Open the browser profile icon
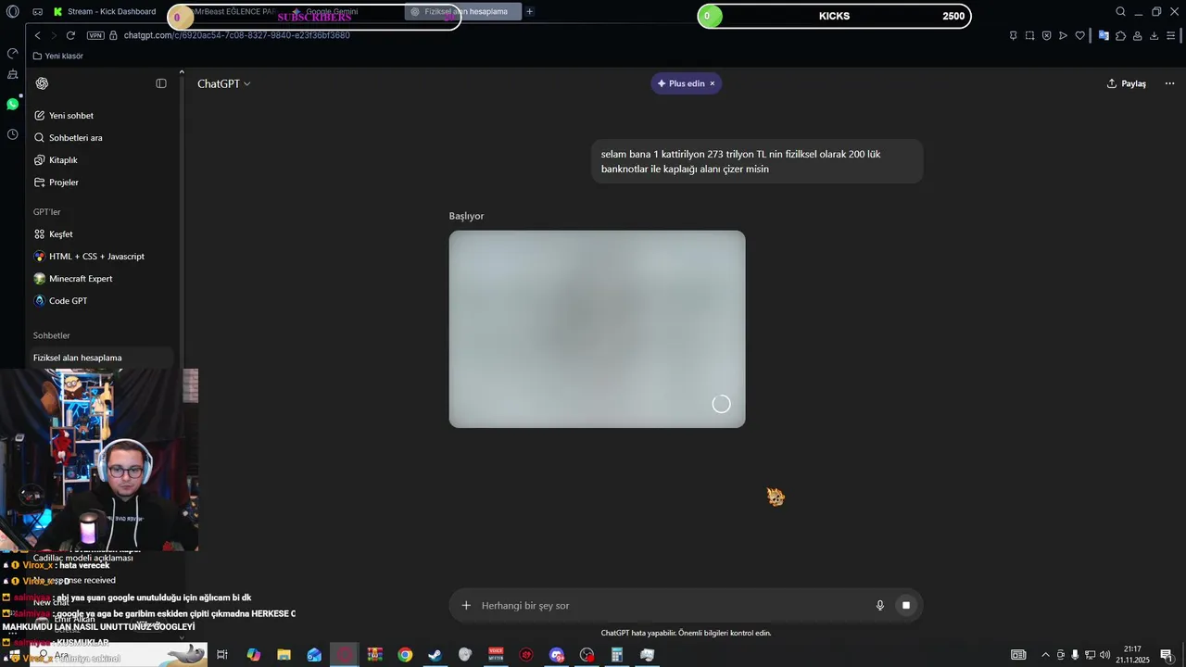This screenshot has height=667, width=1186. click(x=1137, y=35)
